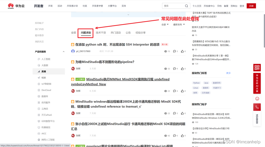Open the 社区 top menu
Viewport: 265px width, 147px height.
85,6
